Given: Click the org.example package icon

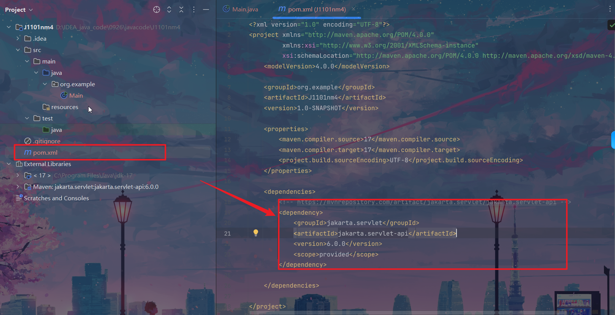Looking at the screenshot, I should pos(55,84).
